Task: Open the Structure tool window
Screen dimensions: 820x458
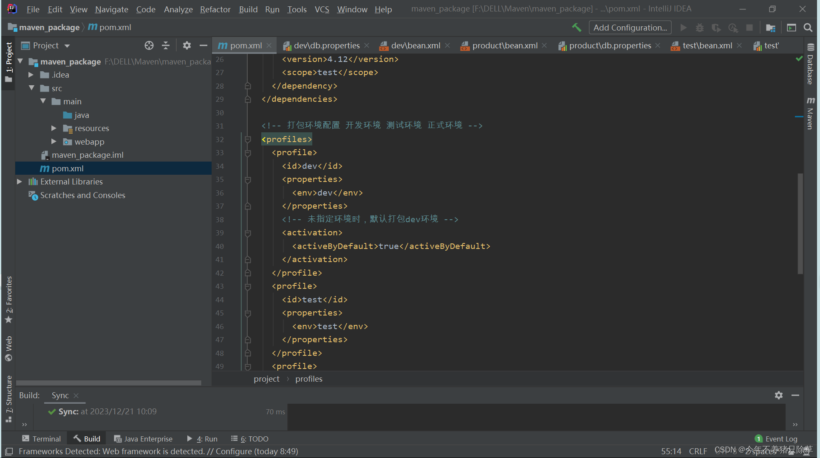Action: pos(8,399)
